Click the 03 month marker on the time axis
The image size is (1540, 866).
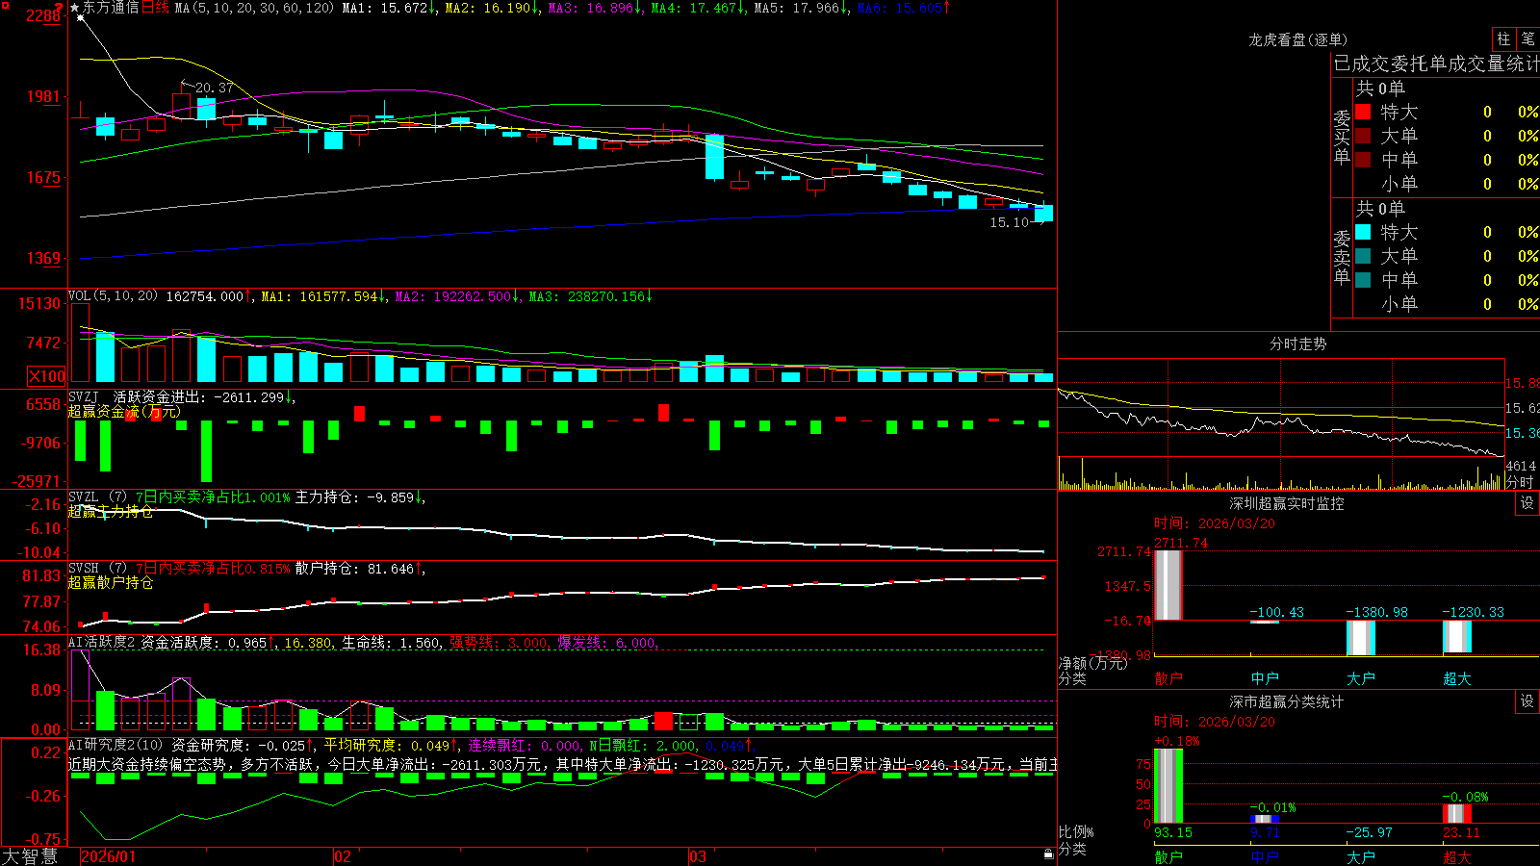(x=698, y=856)
